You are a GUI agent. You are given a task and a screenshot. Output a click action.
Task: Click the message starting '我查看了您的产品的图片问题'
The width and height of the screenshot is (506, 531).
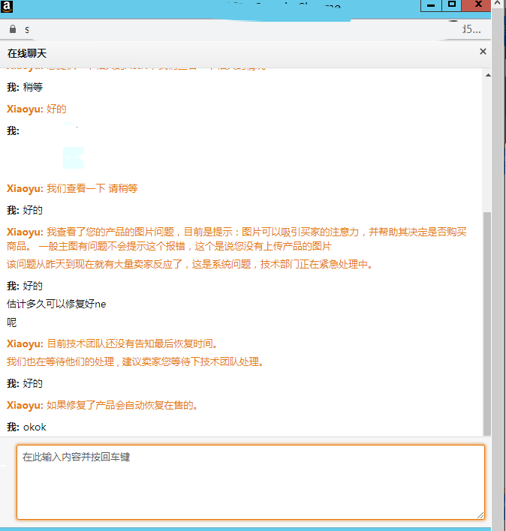click(236, 239)
